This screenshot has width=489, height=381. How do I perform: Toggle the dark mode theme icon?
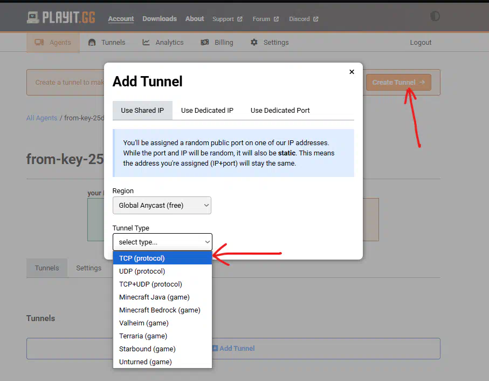click(x=435, y=16)
